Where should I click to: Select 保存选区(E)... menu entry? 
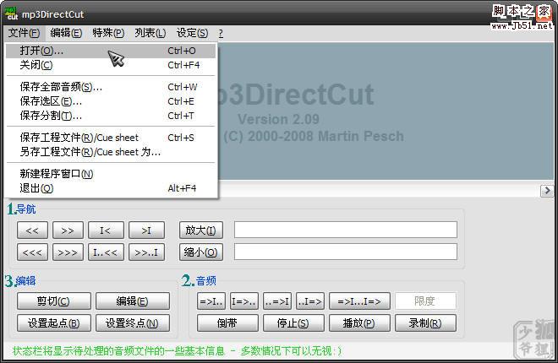(x=111, y=101)
